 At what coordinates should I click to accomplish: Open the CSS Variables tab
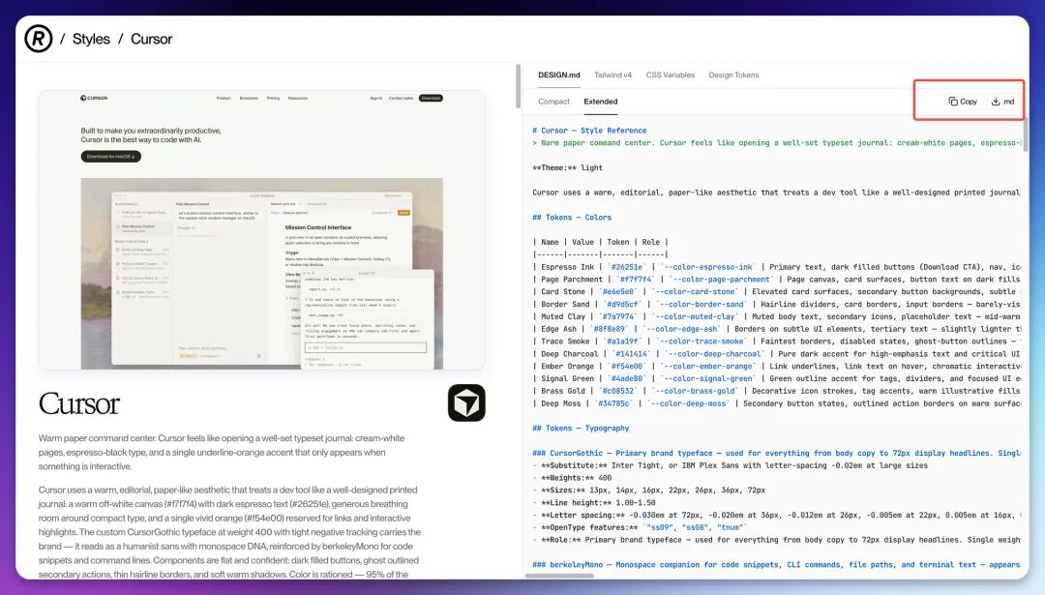[x=670, y=74]
